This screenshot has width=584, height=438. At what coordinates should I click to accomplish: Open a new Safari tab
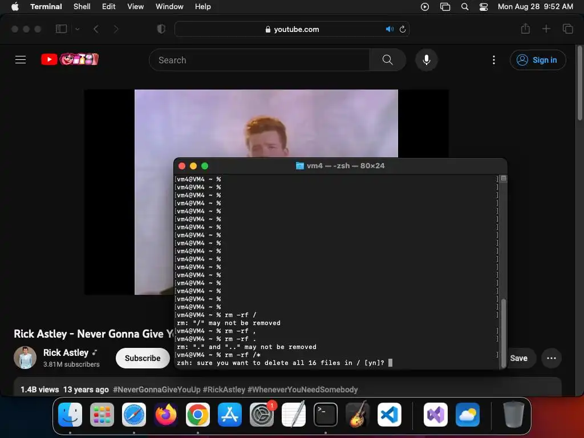[x=546, y=29]
